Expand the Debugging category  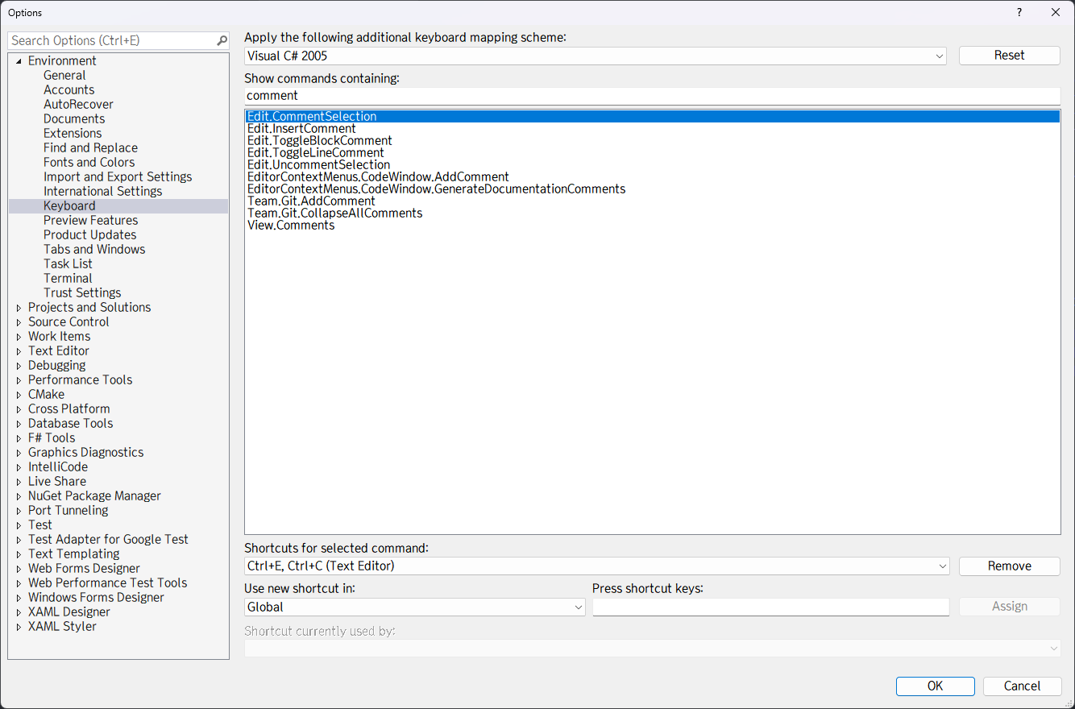coord(19,365)
